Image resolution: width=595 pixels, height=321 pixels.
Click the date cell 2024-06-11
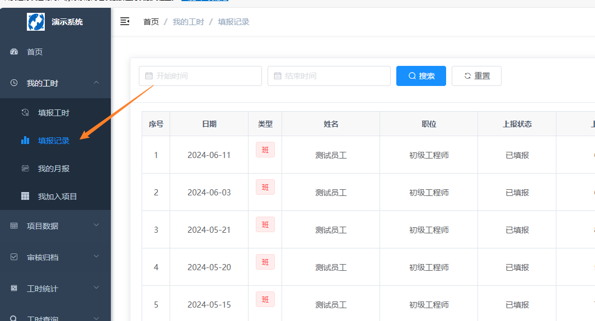(x=209, y=155)
